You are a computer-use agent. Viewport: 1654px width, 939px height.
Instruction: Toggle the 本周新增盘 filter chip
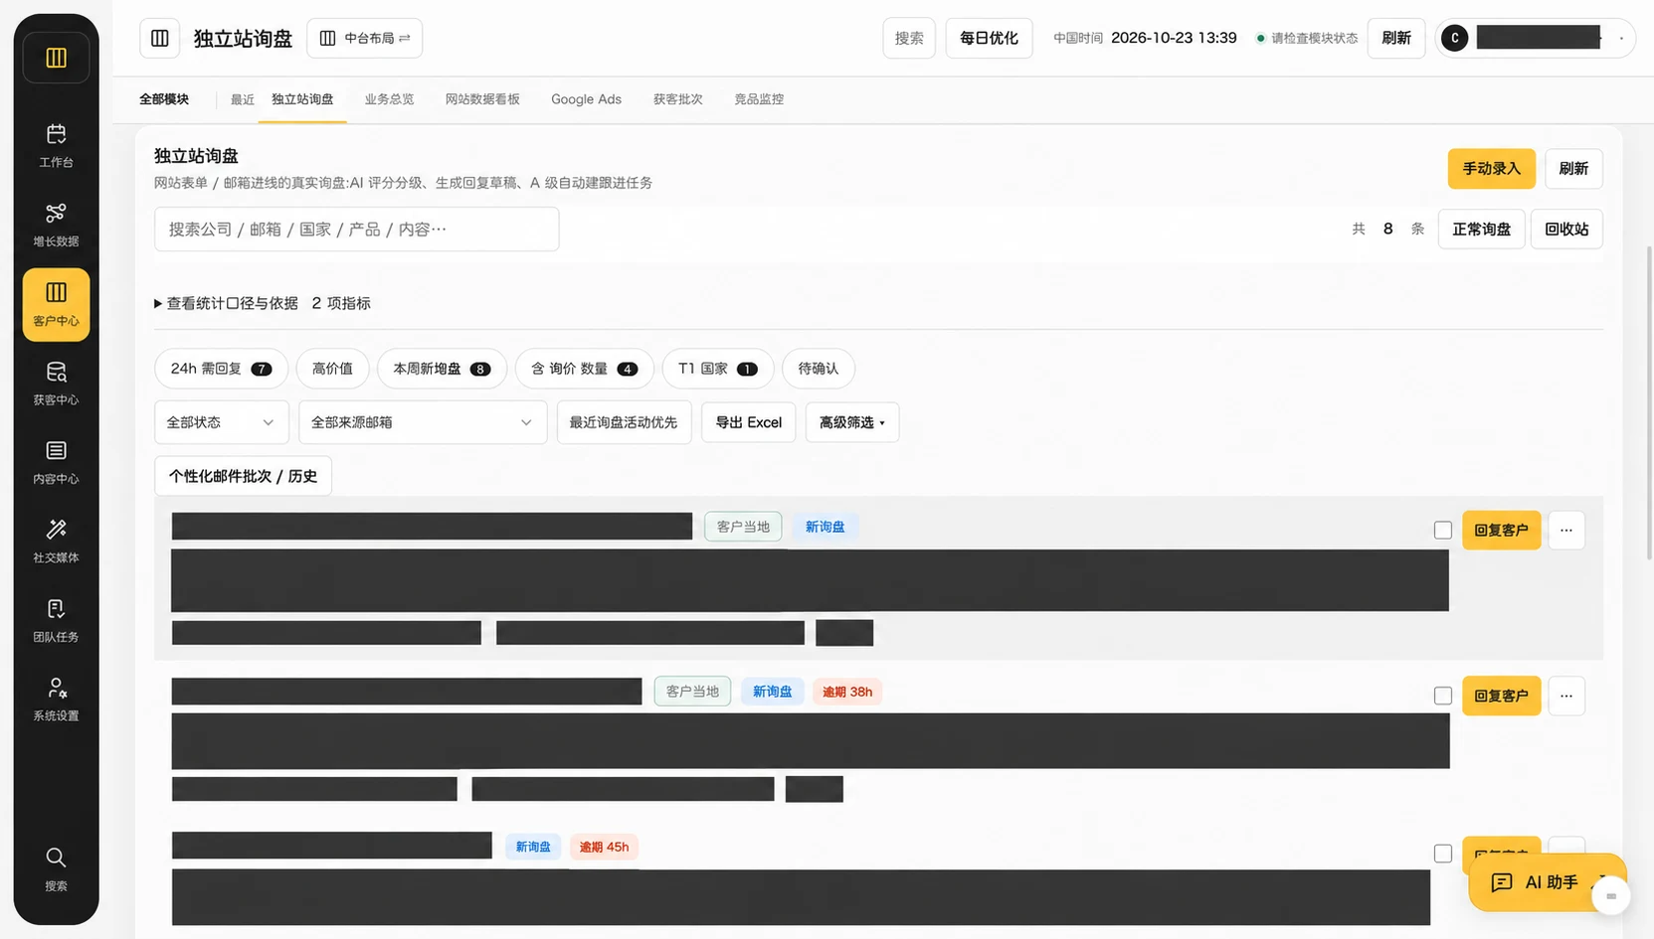tap(442, 369)
